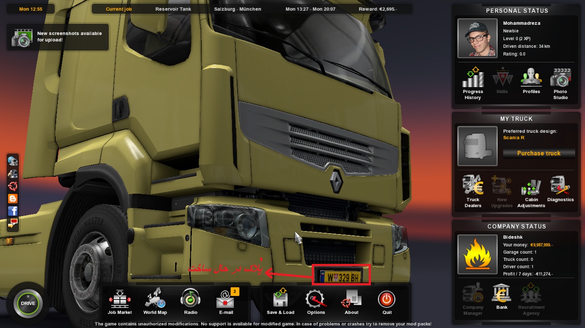Quit the game with power icon

point(387,301)
